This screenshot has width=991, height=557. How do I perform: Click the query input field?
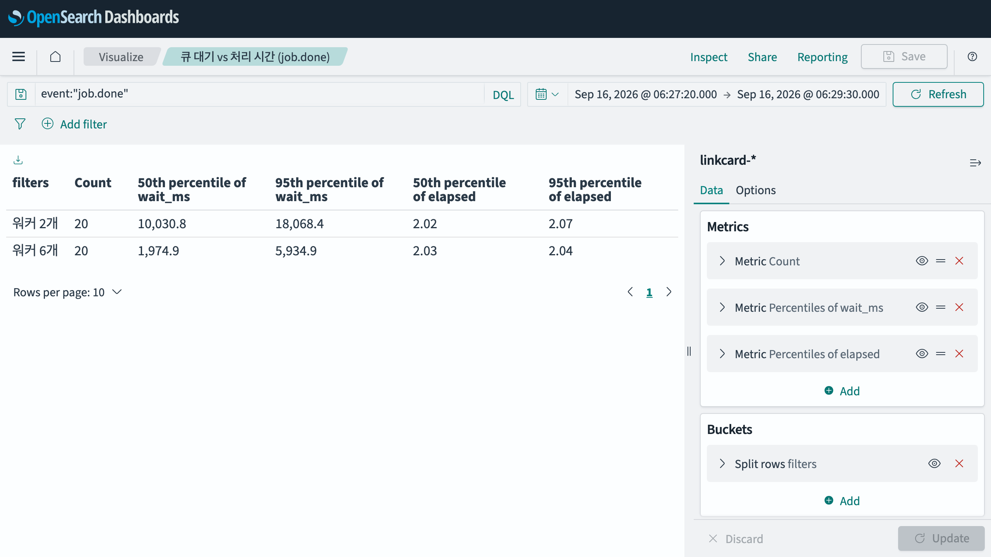[x=259, y=94]
